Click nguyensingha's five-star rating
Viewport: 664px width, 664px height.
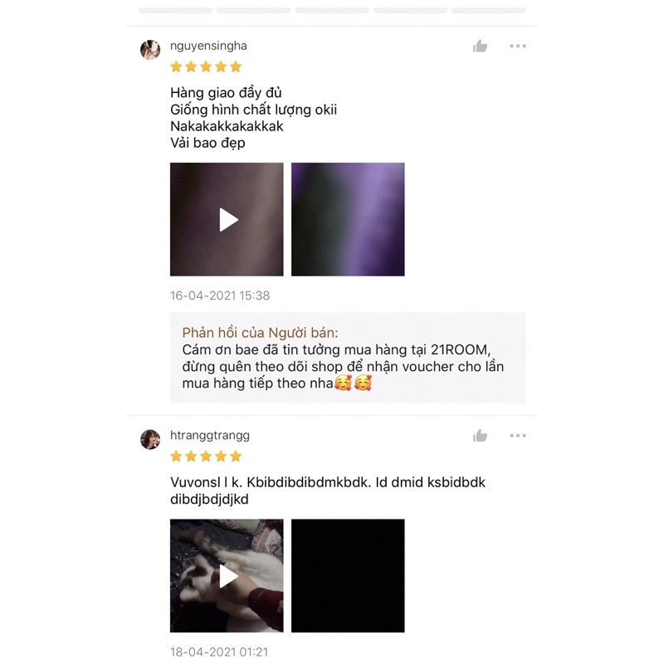point(206,66)
